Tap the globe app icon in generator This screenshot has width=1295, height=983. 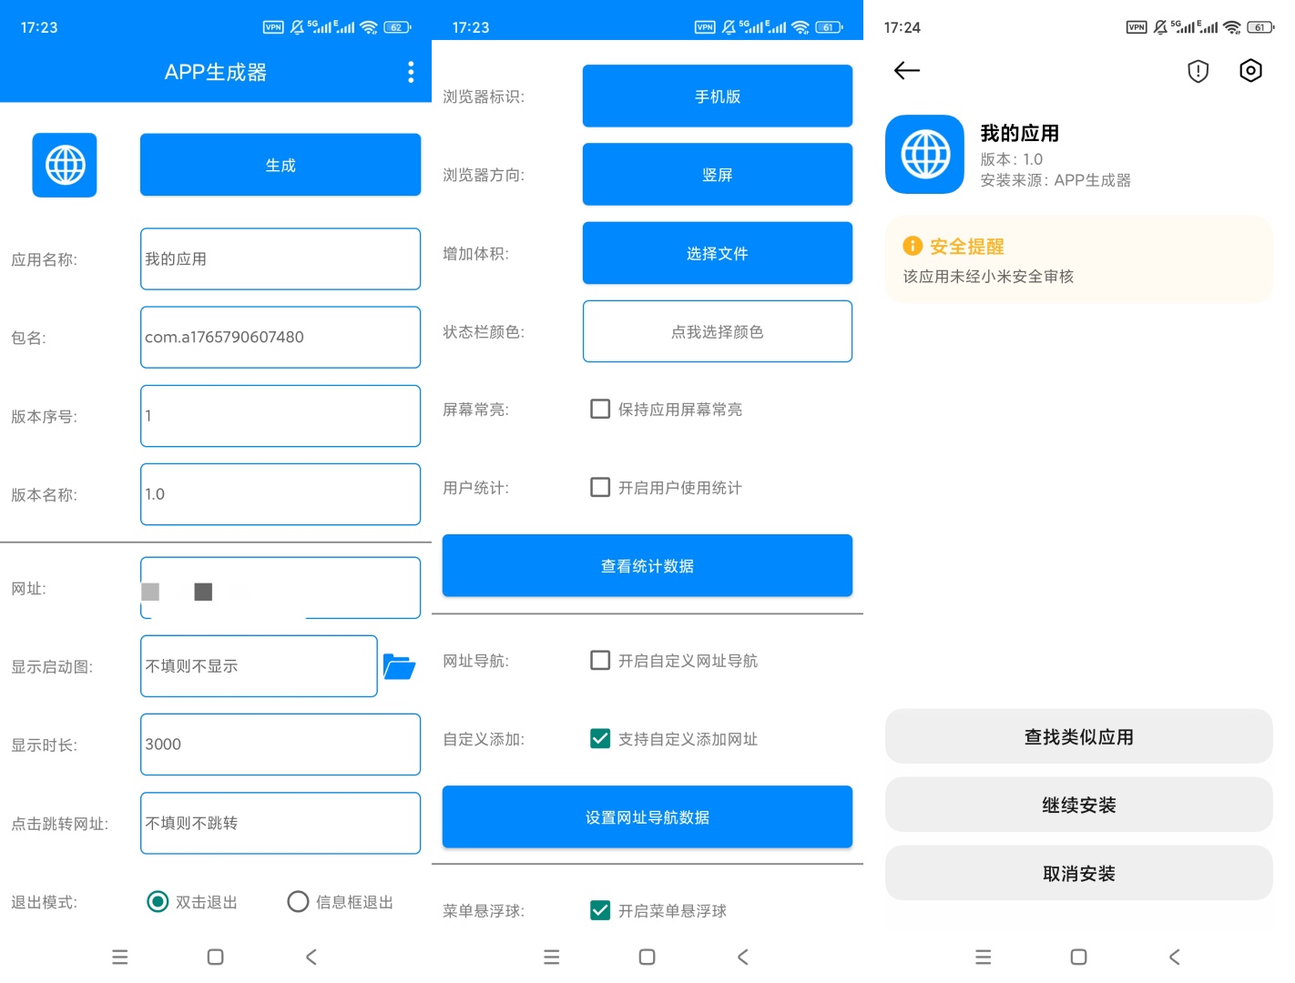coord(65,166)
